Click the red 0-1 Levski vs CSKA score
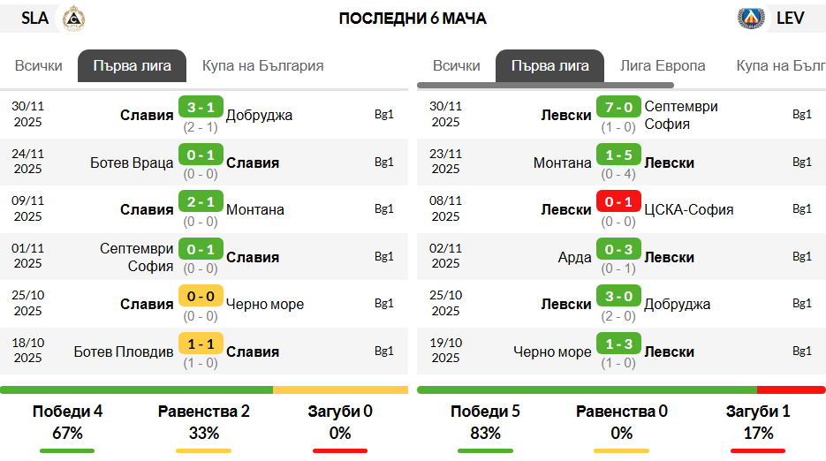Screen dimensions: 826x461 [x=618, y=201]
